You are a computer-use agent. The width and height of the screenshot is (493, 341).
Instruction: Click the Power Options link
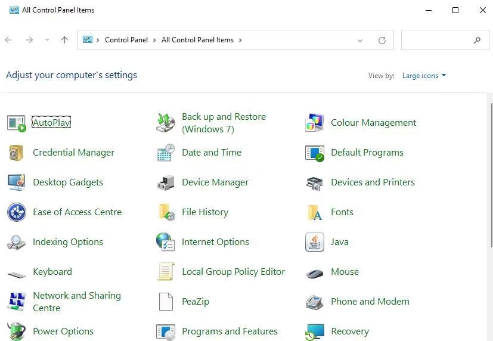click(x=63, y=331)
